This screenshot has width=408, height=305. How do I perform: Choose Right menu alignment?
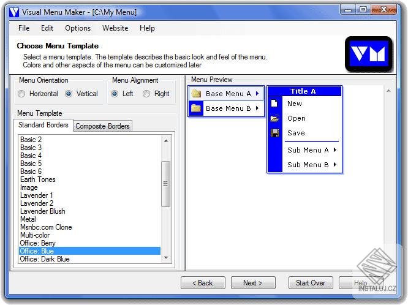[x=146, y=94]
